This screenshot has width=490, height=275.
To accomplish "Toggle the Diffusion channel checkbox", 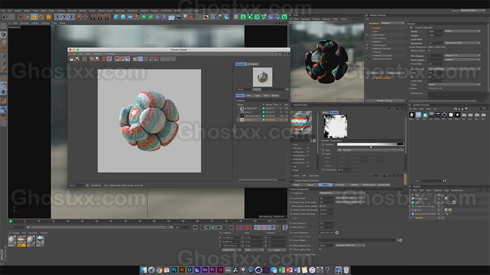I will tap(308, 148).
